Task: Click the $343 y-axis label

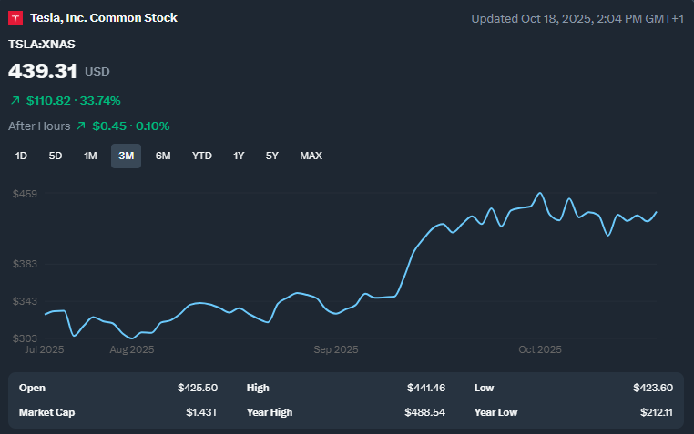Action: (x=25, y=301)
